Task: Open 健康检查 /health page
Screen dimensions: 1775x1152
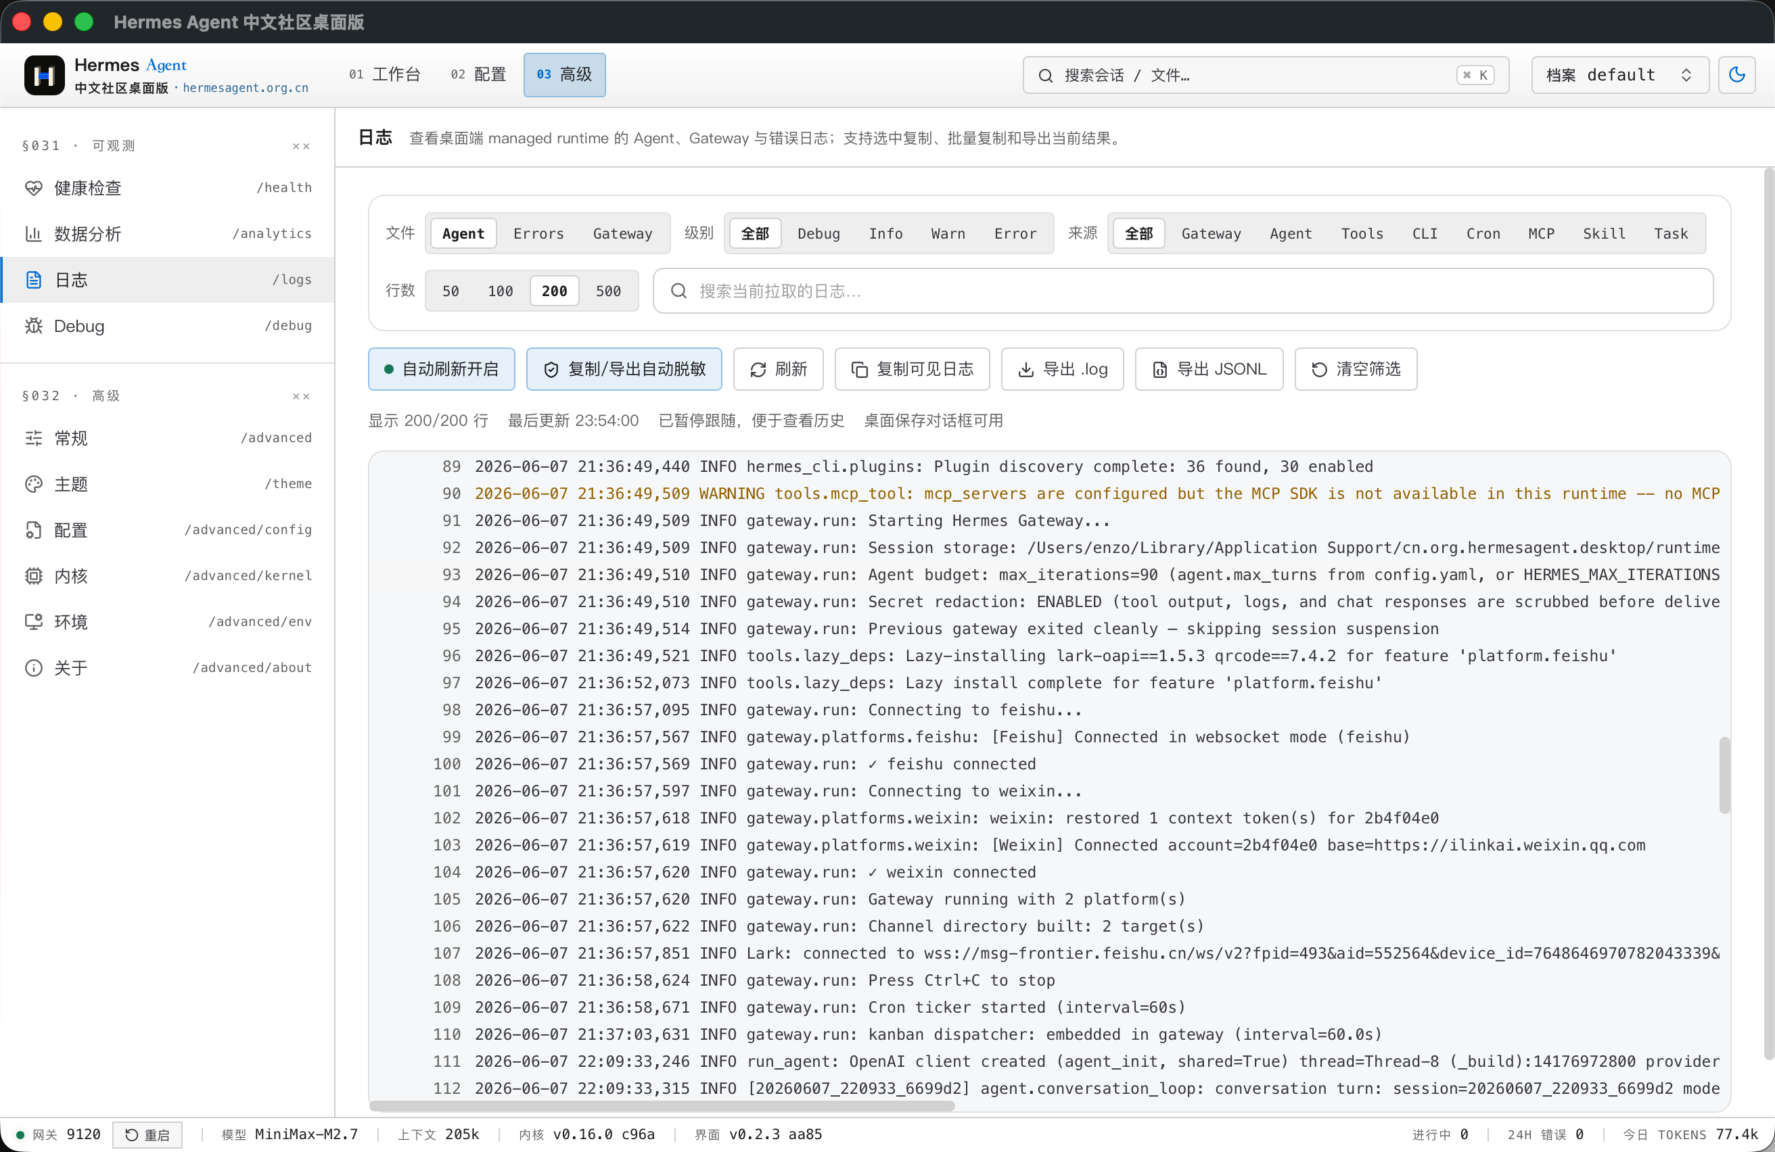Action: click(168, 188)
